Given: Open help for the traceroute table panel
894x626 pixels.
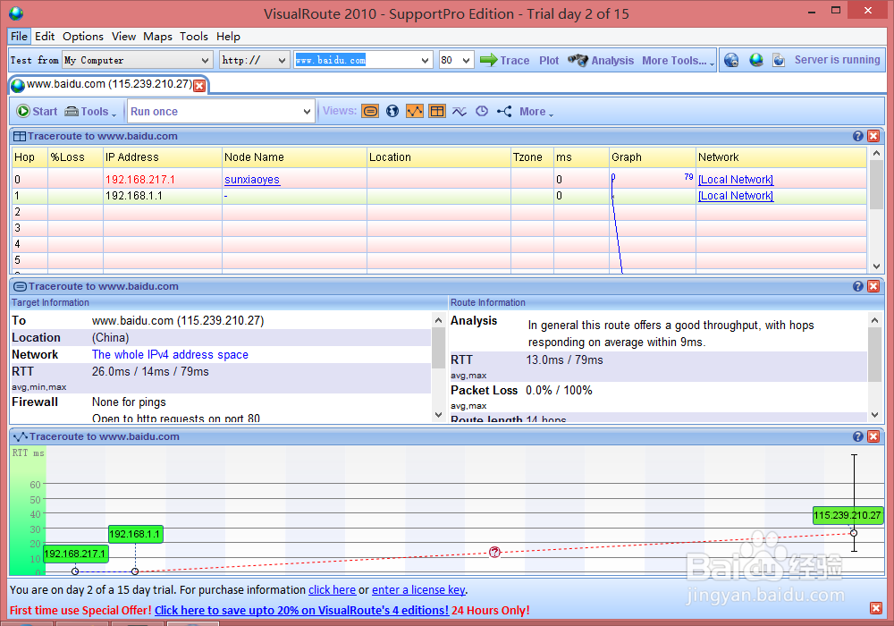Looking at the screenshot, I should [x=857, y=136].
